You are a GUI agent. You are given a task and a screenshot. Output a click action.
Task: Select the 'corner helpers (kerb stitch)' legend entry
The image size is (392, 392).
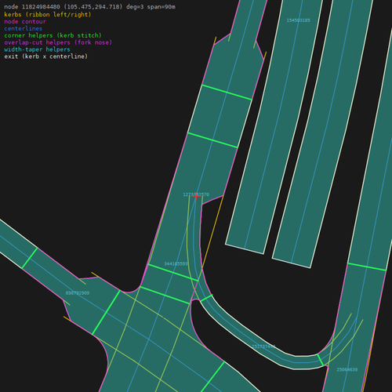(x=53, y=35)
